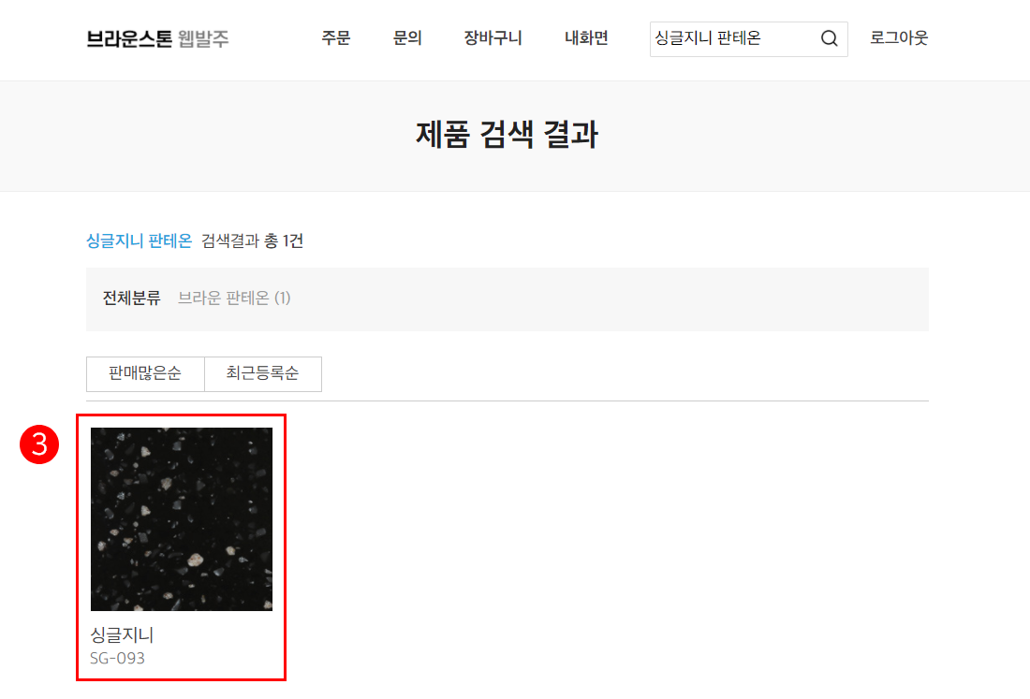The image size is (1030, 699).
Task: Click the blue 싱글지니 판테온 search term
Action: tap(140, 240)
